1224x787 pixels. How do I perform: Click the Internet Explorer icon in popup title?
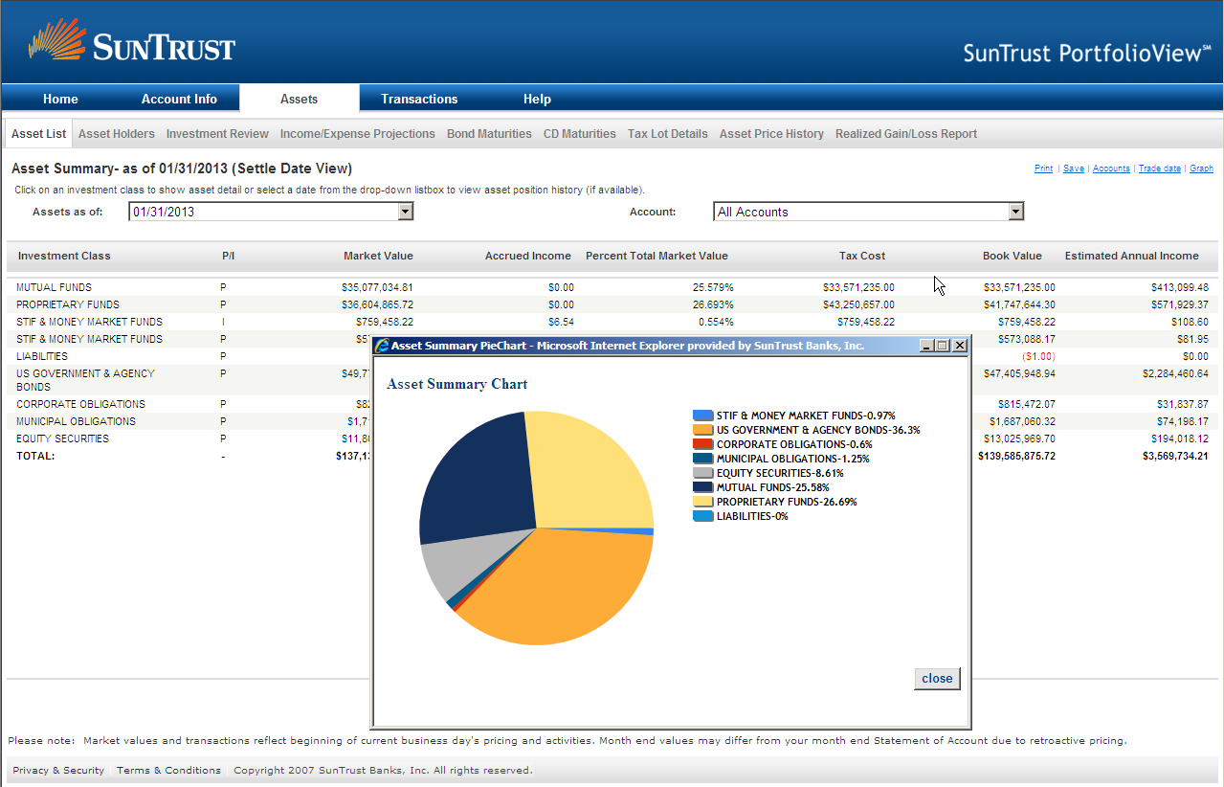click(x=382, y=346)
